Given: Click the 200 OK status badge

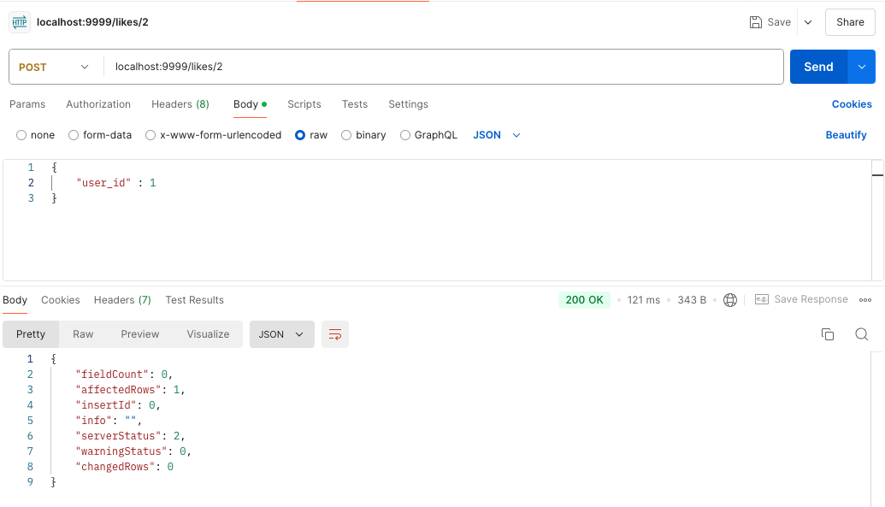Looking at the screenshot, I should pyautogui.click(x=584, y=300).
